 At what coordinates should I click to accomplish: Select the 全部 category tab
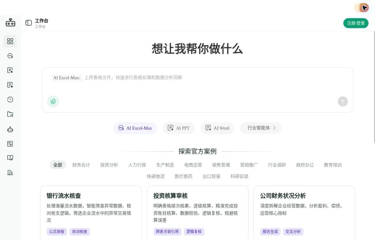58,165
